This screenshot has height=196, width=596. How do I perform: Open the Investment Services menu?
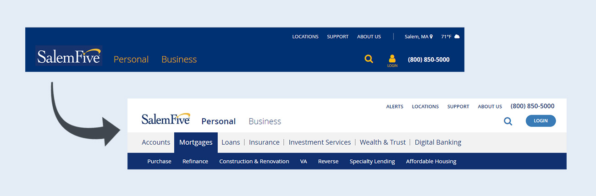pyautogui.click(x=320, y=142)
